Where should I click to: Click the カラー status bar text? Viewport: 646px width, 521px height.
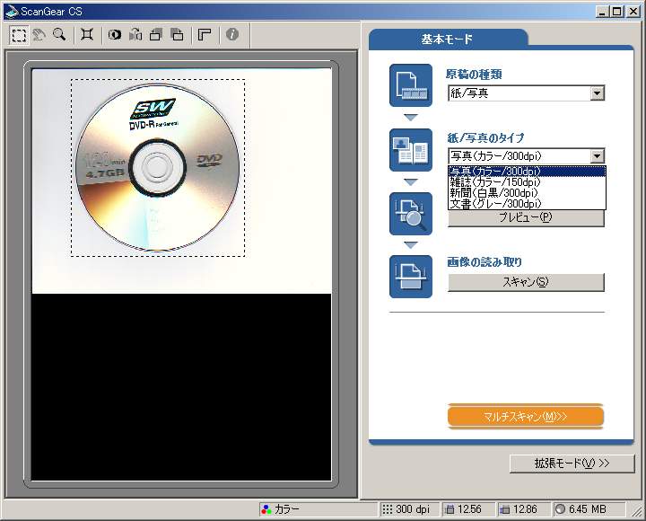click(287, 510)
